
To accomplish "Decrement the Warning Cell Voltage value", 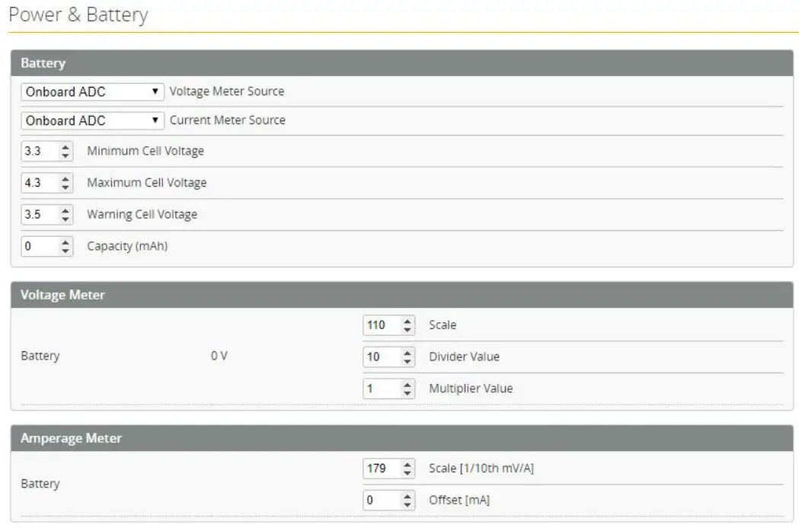I will 66,217.
